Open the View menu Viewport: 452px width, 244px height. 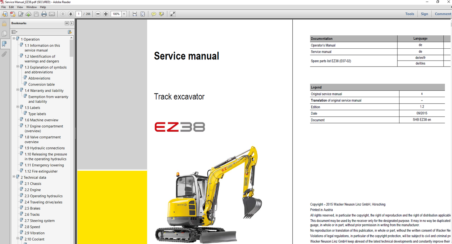point(20,7)
